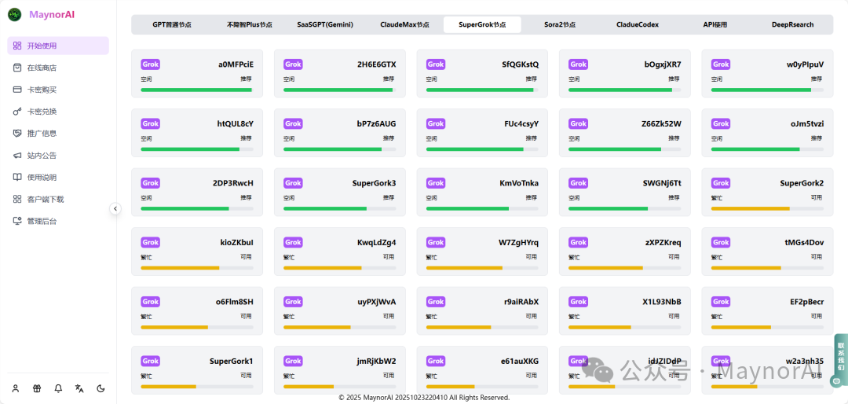Click Grok badge on w0yPlpuV card
This screenshot has height=404, width=848.
coord(721,64)
